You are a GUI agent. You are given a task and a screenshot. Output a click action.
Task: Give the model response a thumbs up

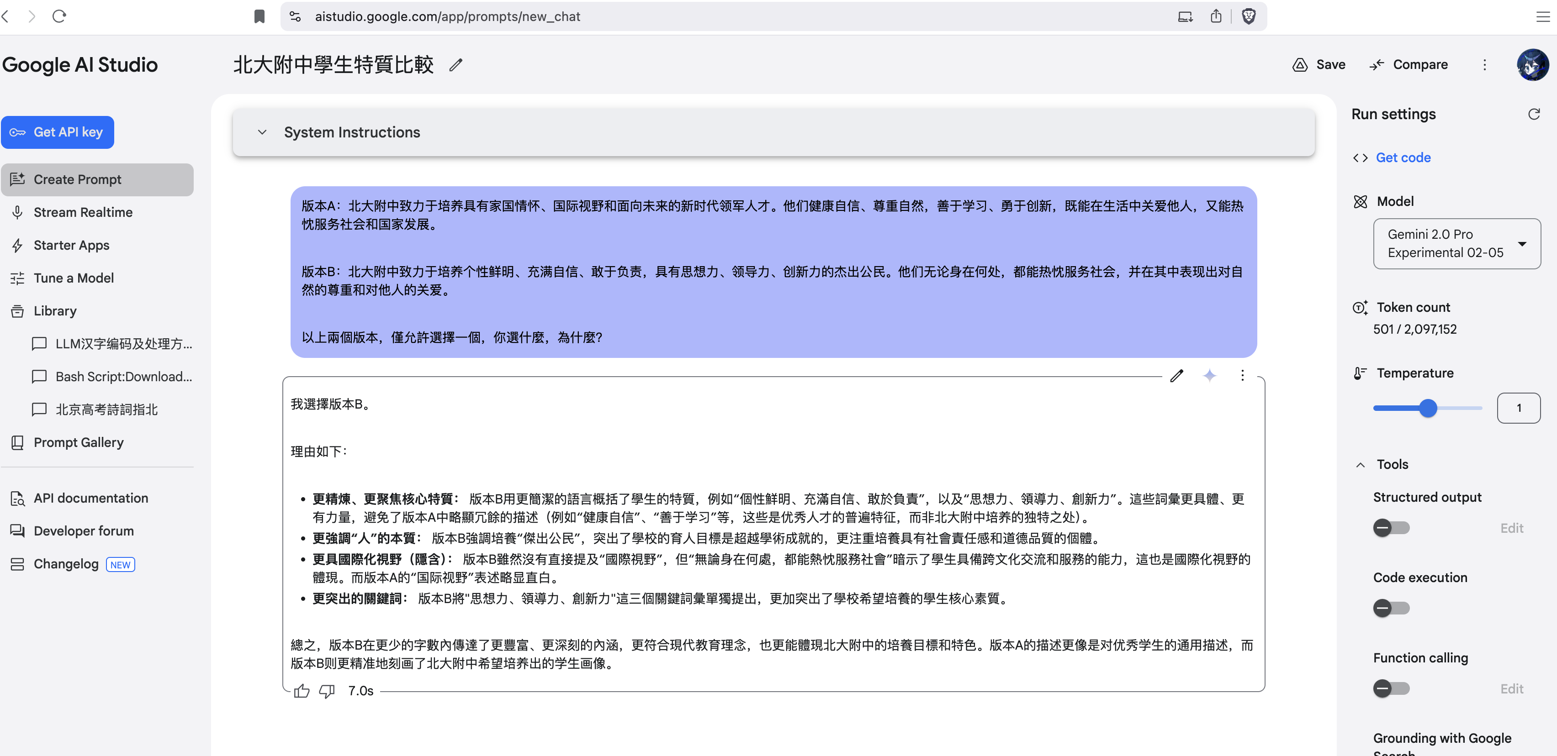302,691
